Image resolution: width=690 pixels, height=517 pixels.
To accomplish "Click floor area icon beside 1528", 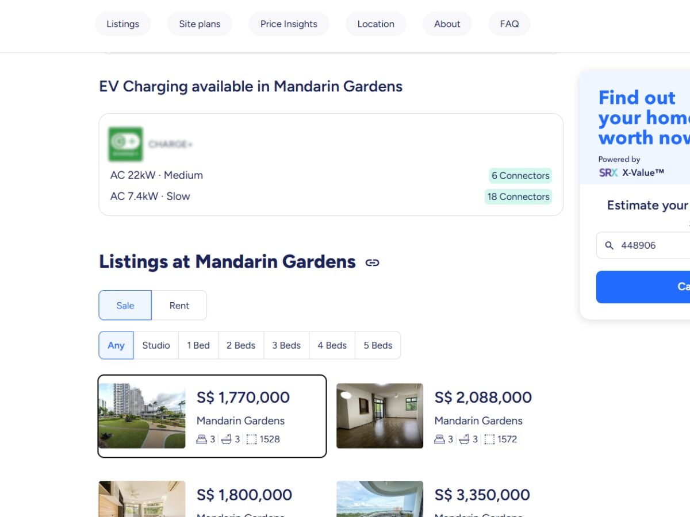I will tap(251, 439).
